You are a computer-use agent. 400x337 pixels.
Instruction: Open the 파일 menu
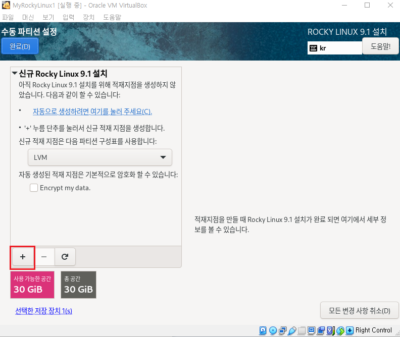point(8,17)
